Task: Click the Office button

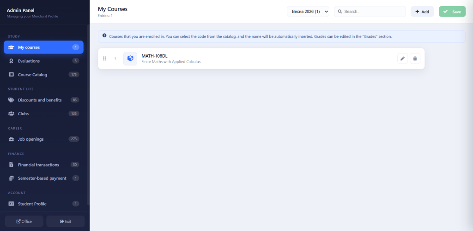Action: [24, 221]
